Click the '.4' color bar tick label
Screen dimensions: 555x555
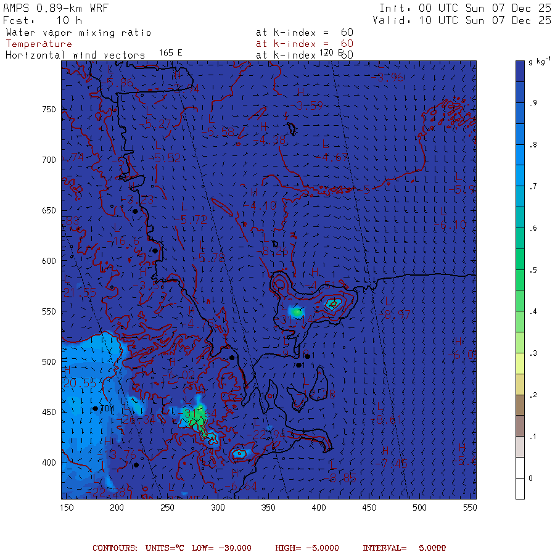533,311
